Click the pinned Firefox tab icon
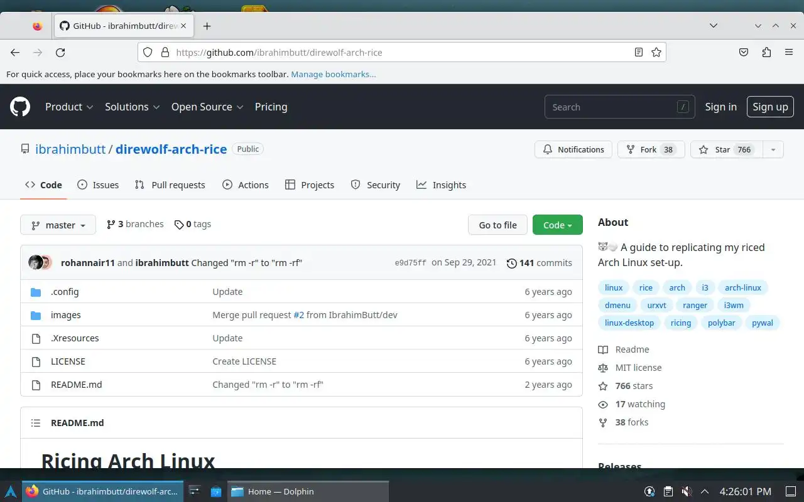Image resolution: width=804 pixels, height=502 pixels. (37, 26)
